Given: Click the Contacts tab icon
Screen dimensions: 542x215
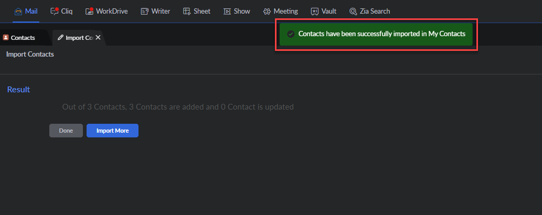Looking at the screenshot, I should click(6, 38).
